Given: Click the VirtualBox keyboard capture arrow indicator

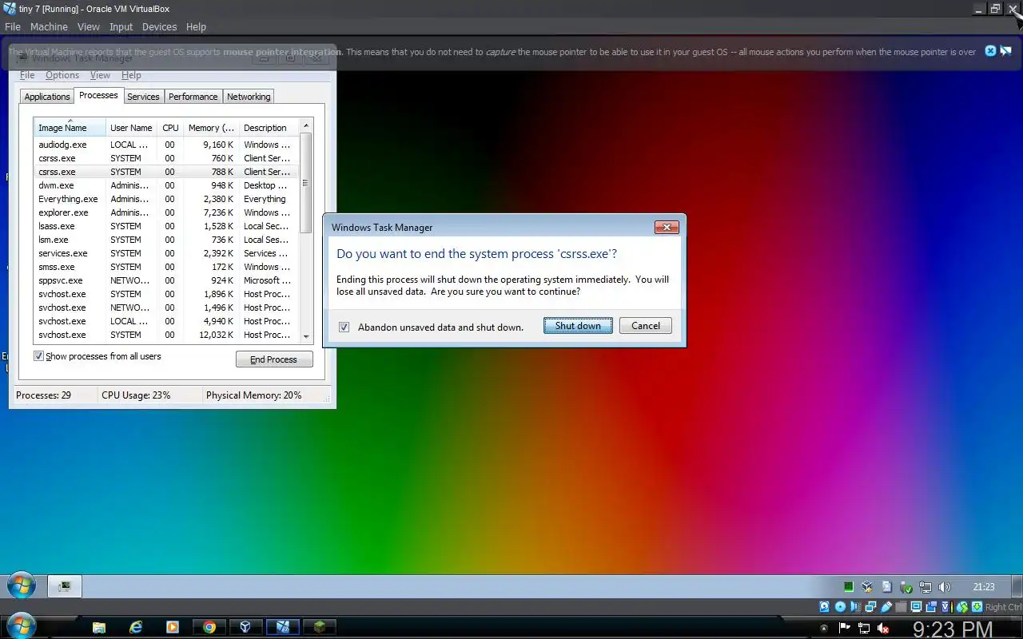Looking at the screenshot, I should [x=977, y=607].
